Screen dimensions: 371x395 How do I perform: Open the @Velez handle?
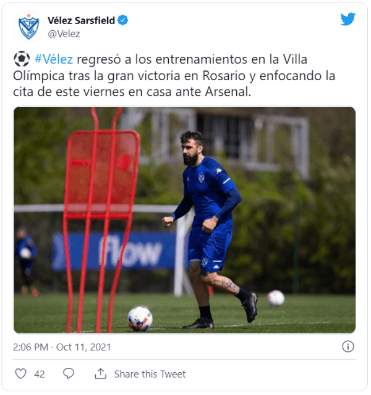[x=64, y=34]
